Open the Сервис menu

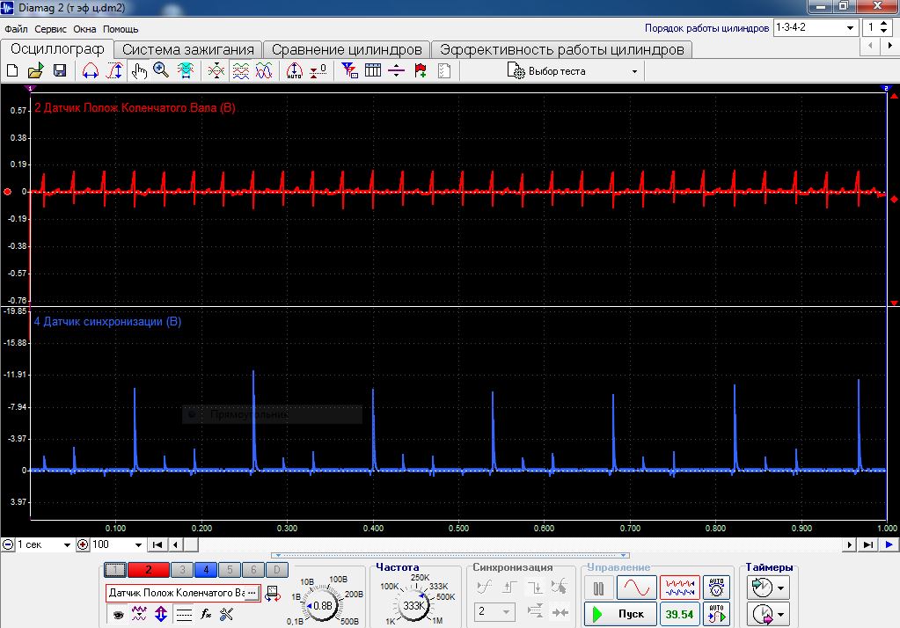click(50, 29)
